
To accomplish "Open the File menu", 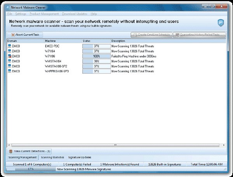I will 10,14.
